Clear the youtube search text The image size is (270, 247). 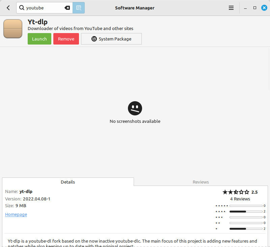coord(67,8)
